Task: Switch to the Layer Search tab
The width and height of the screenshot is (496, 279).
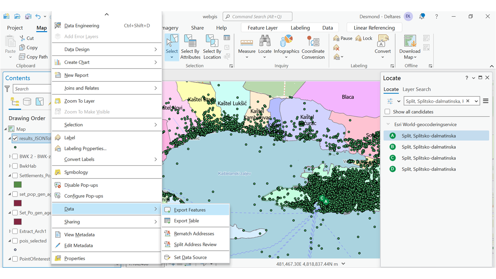Action: 417,89
